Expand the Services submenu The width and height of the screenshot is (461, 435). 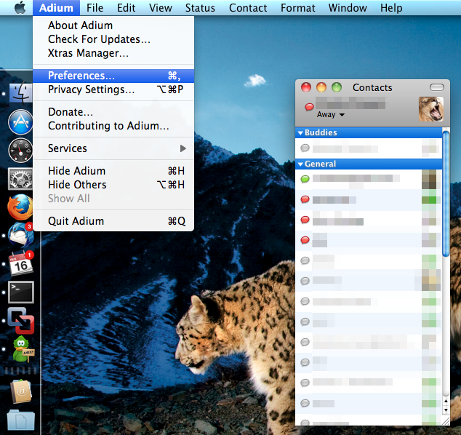click(113, 148)
